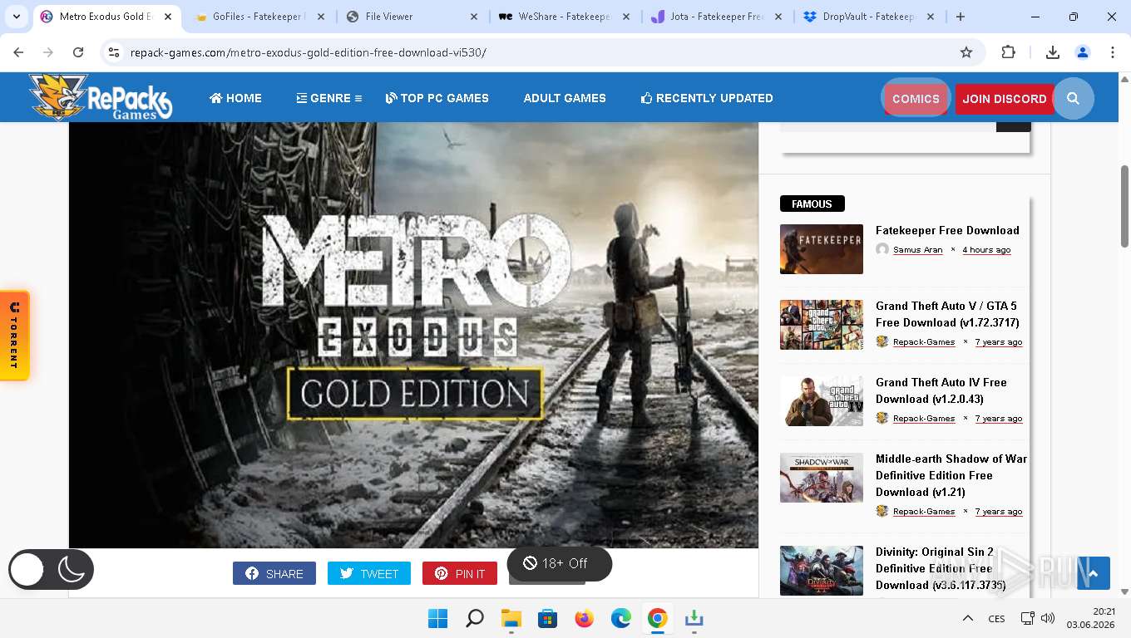Viewport: 1131px width, 638px height.
Task: Switch to GoFiles - Fatekeeper tab
Action: pyautogui.click(x=258, y=17)
